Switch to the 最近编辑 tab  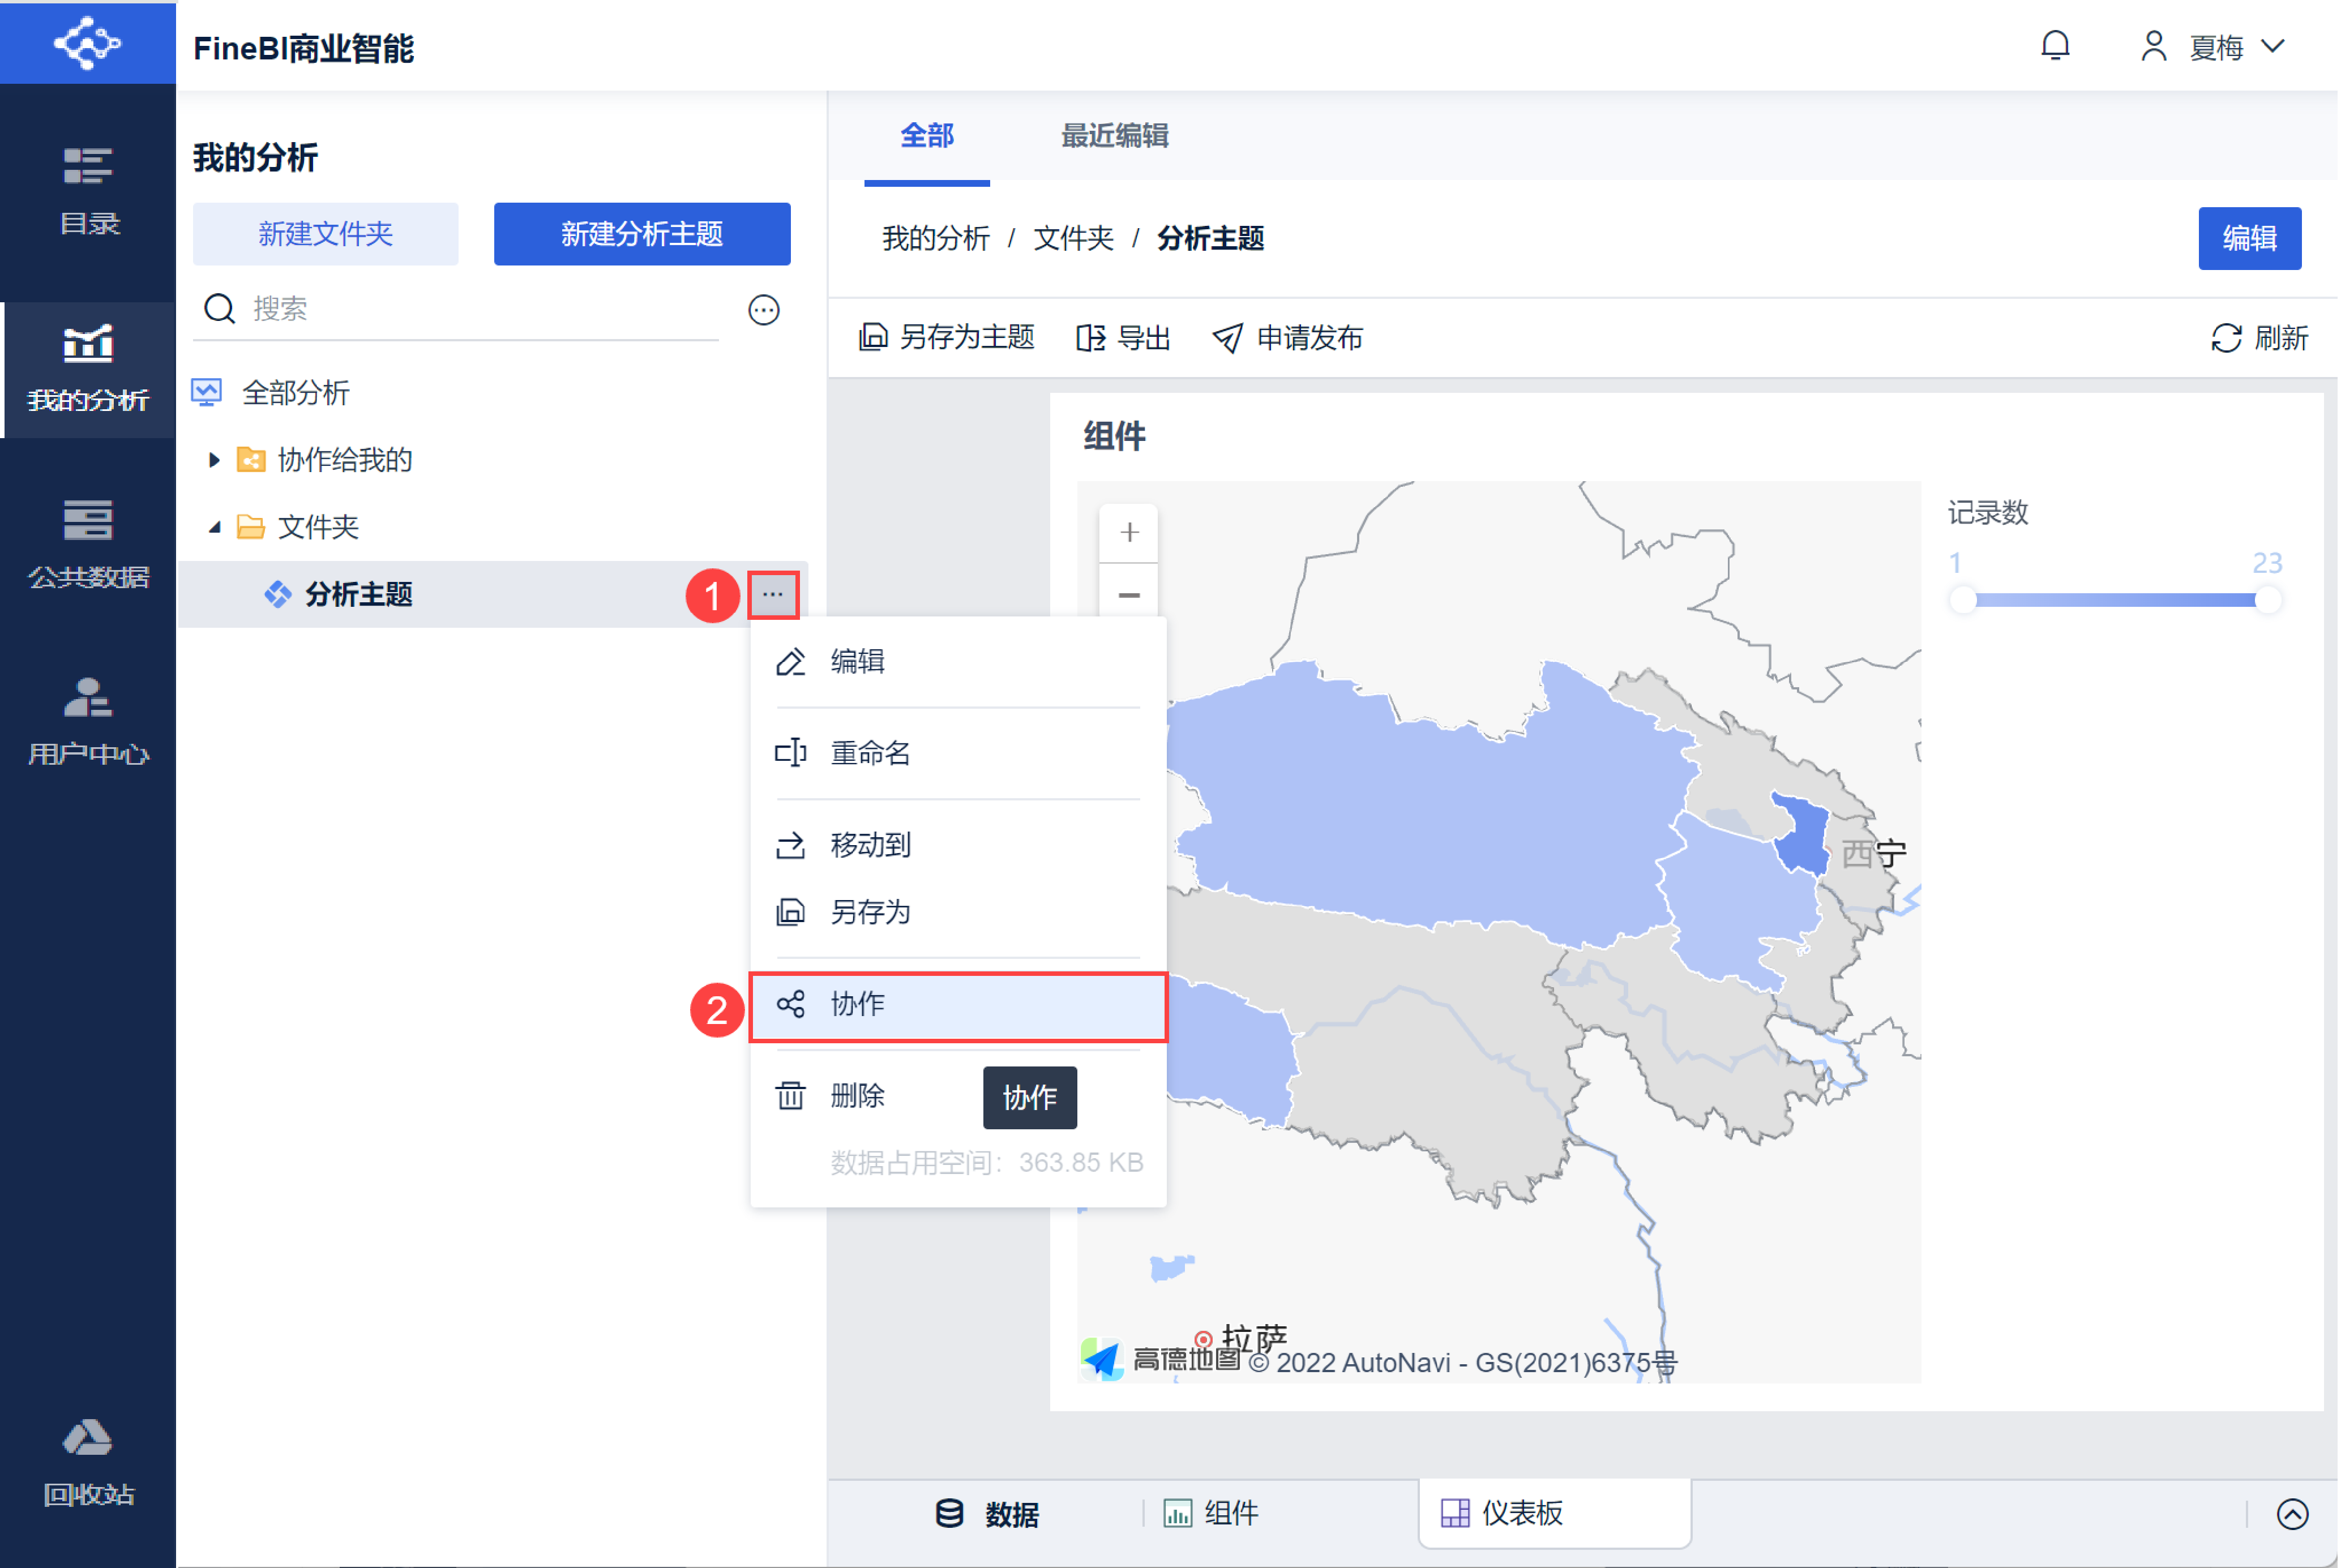pos(1115,136)
